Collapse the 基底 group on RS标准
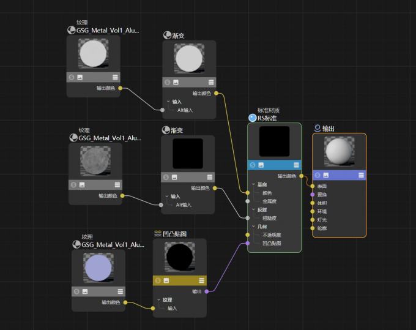The width and height of the screenshot is (416, 330). [x=253, y=184]
